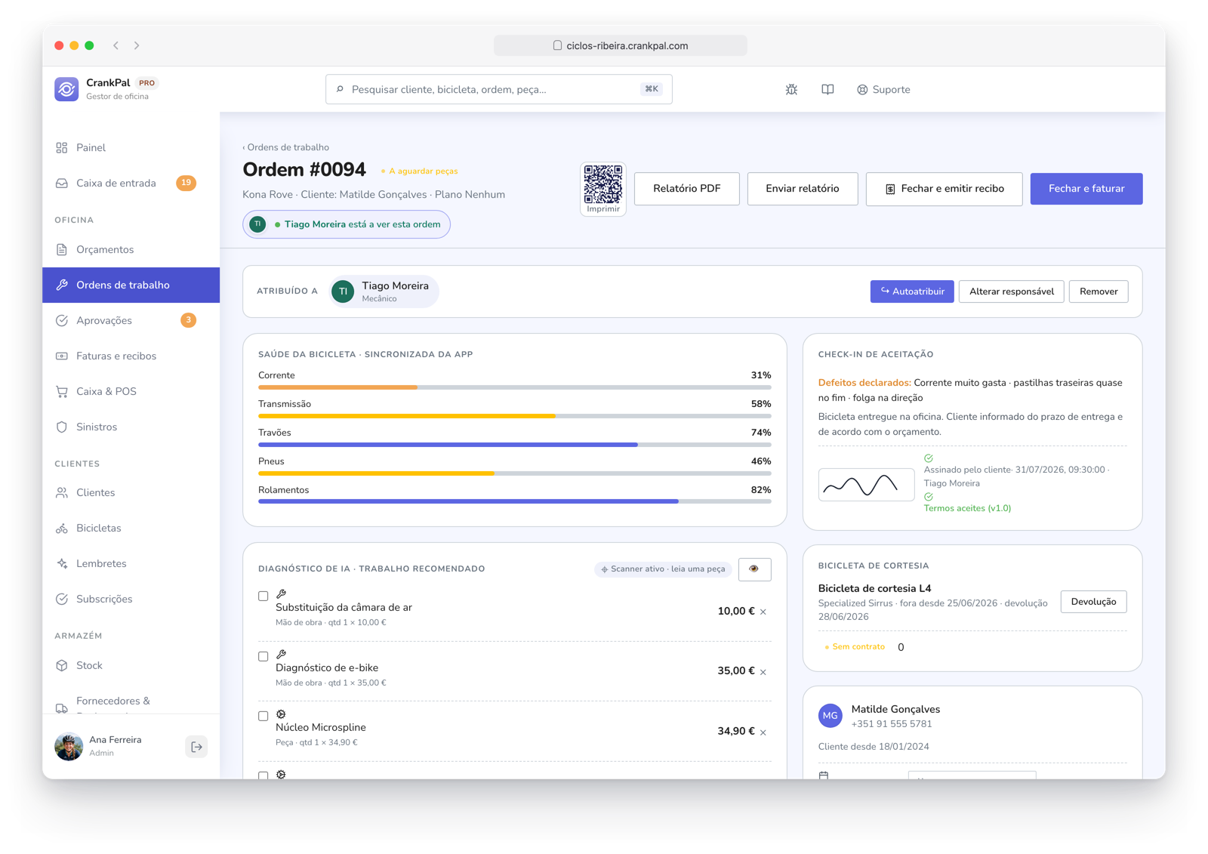Click the QR code Imprimir thumbnail
The image size is (1208, 854).
pos(603,189)
